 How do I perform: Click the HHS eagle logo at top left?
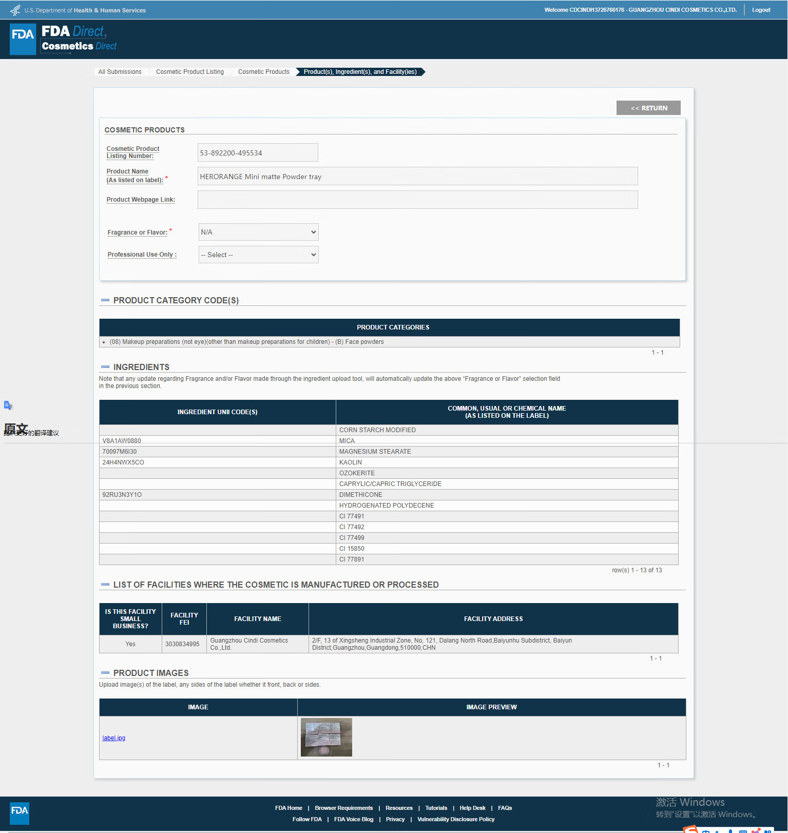click(x=15, y=10)
